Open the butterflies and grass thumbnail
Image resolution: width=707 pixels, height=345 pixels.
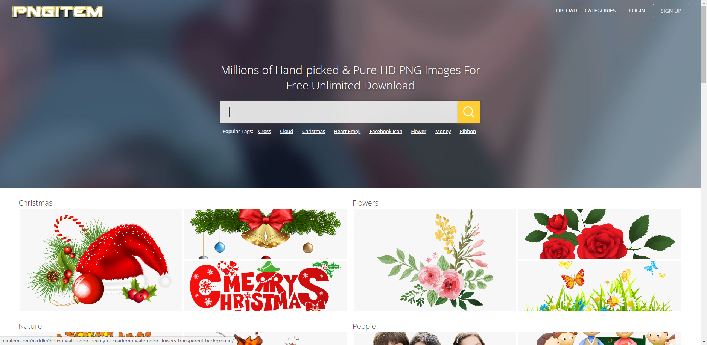pyautogui.click(x=600, y=286)
